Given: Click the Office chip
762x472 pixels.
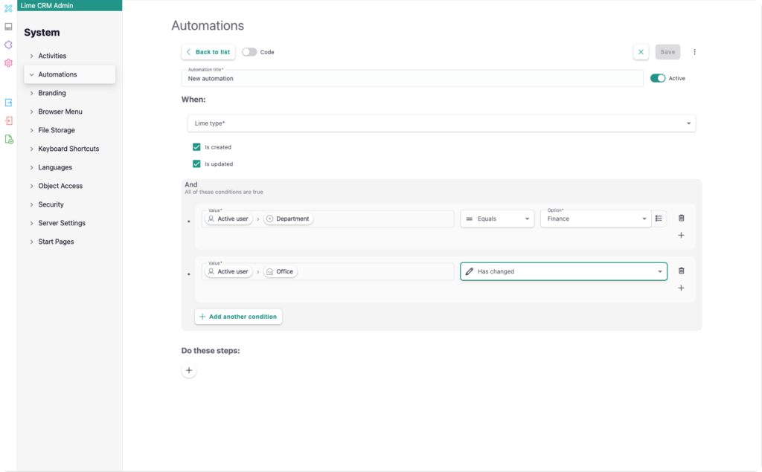Looking at the screenshot, I should pos(281,271).
